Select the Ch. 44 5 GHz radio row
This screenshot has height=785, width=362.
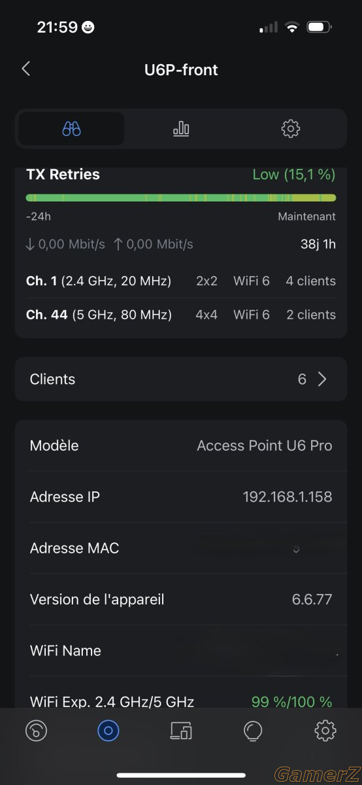(181, 315)
